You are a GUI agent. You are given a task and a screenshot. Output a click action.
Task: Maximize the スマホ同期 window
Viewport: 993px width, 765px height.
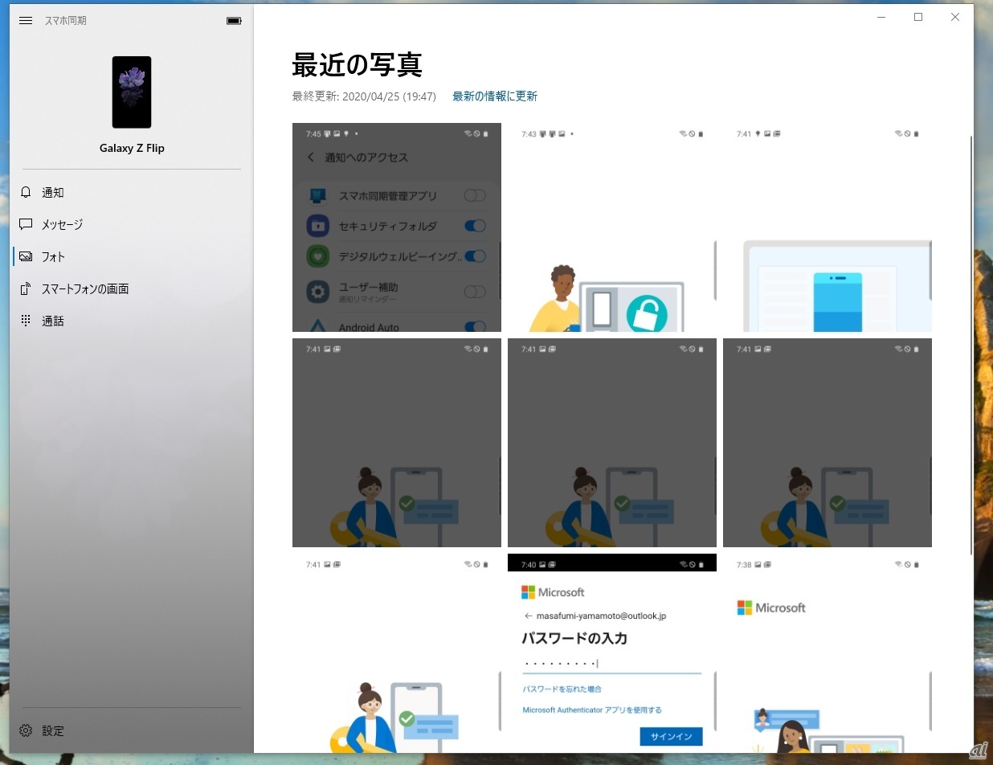point(918,18)
